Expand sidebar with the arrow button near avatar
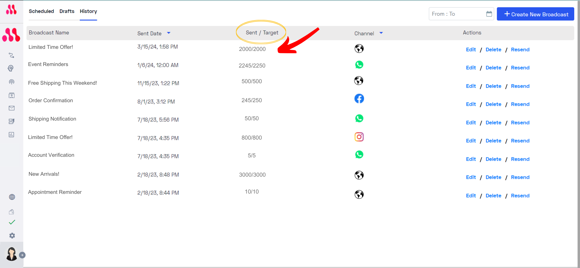Viewport: 580px width, 268px height. pos(22,255)
